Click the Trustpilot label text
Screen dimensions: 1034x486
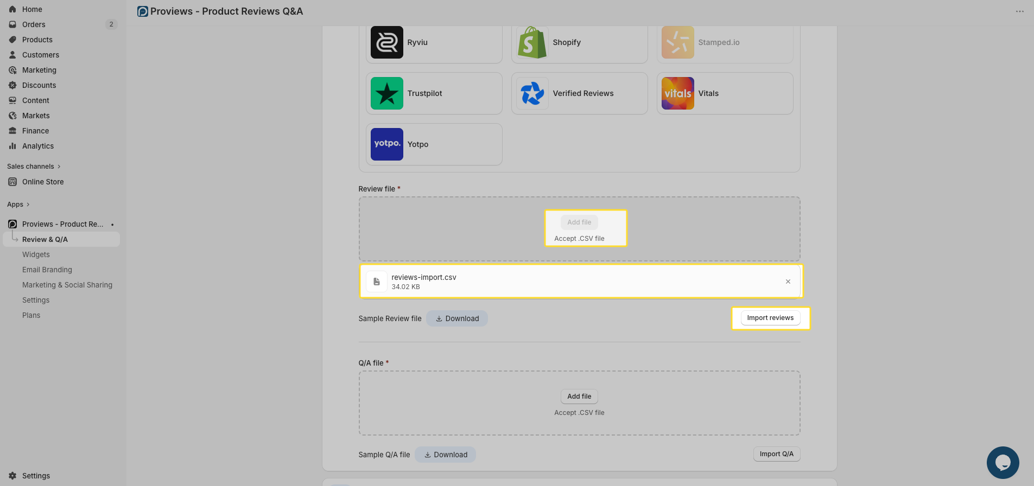tap(424, 93)
